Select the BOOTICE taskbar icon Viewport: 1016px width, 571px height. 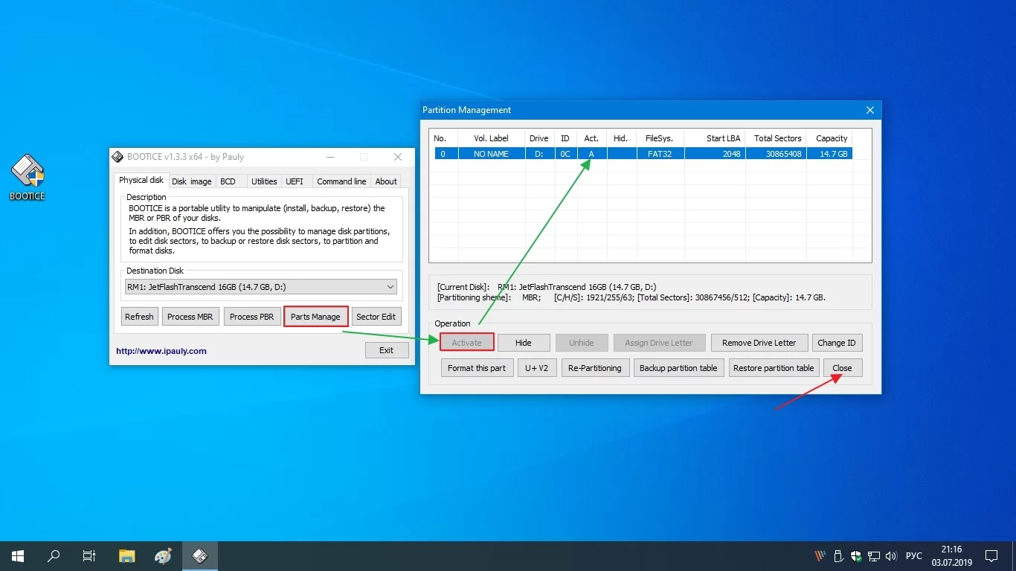tap(199, 556)
